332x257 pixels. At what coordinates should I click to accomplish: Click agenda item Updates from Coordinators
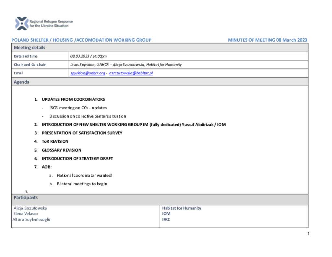tap(73, 99)
